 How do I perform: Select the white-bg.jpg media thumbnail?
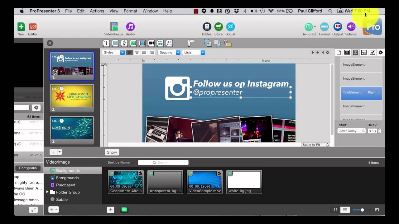point(244,182)
